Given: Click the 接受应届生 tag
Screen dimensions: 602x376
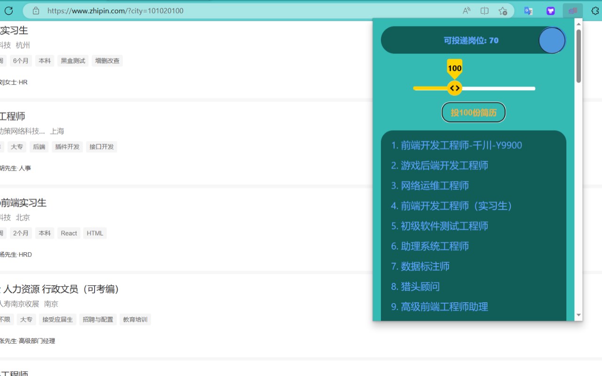Looking at the screenshot, I should pos(57,320).
